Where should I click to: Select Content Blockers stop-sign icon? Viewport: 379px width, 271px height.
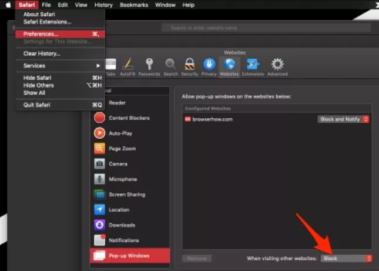(99, 118)
